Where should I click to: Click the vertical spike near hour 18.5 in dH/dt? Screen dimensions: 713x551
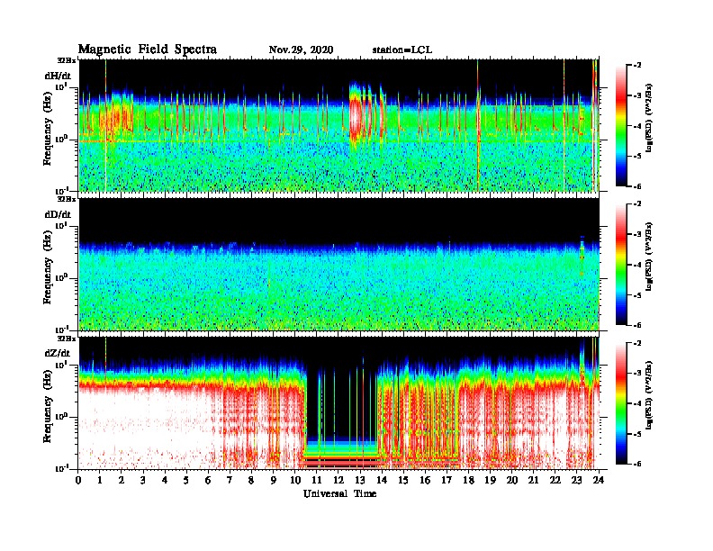tap(478, 125)
